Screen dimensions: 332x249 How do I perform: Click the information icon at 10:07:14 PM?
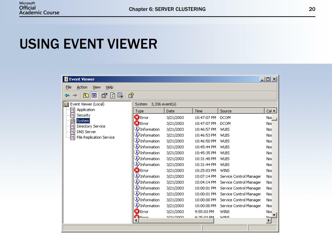point(137,176)
